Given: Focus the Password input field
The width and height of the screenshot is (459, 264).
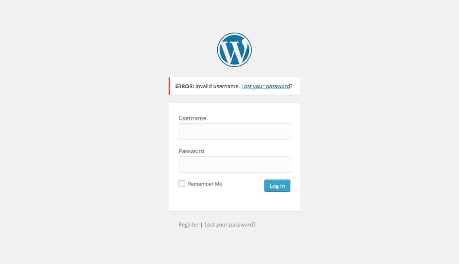Looking at the screenshot, I should pyautogui.click(x=234, y=164).
